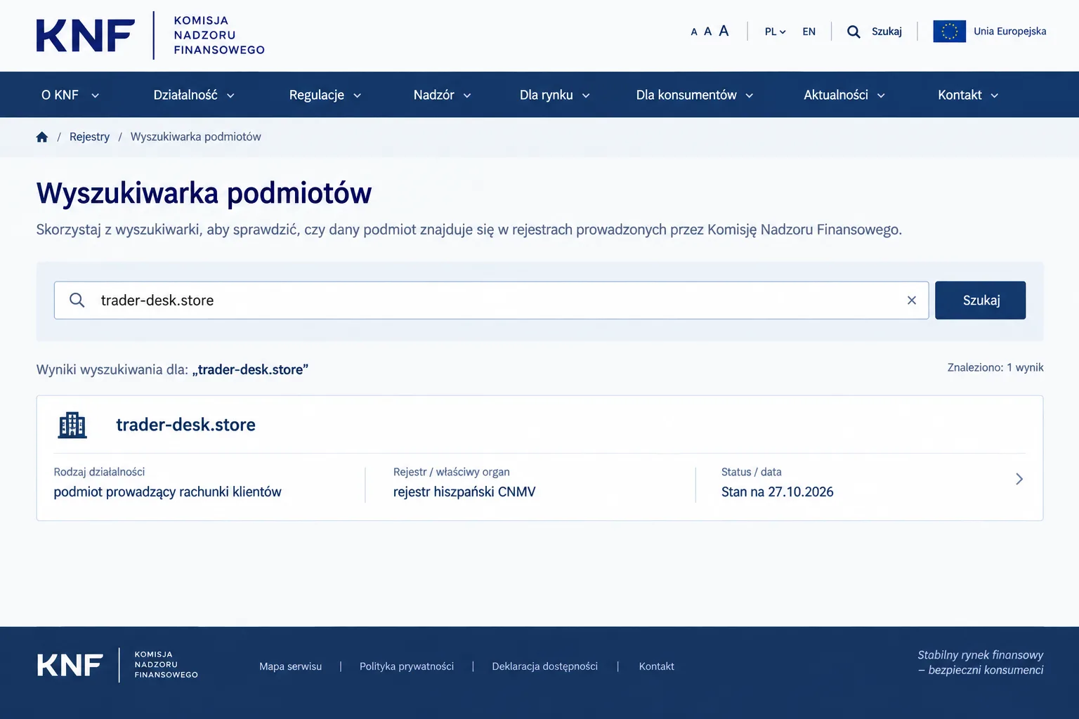The image size is (1079, 719).
Task: Go to Rejestry in the breadcrumb
Action: (89, 137)
